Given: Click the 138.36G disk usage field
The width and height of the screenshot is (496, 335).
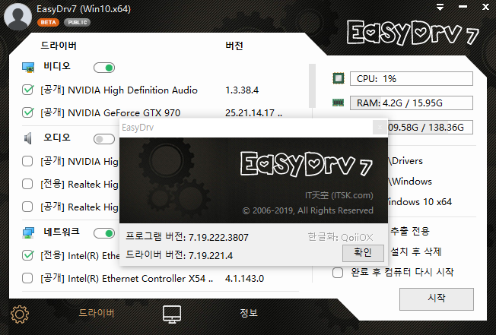Looking at the screenshot, I should (431, 128).
